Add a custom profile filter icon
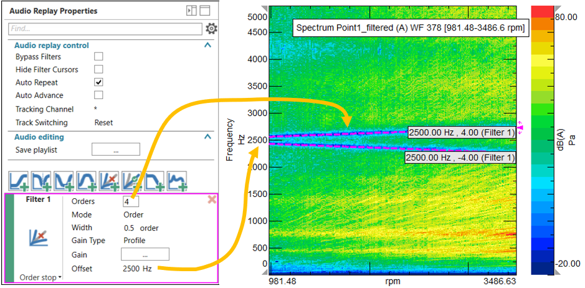The image size is (585, 288). coord(178,181)
